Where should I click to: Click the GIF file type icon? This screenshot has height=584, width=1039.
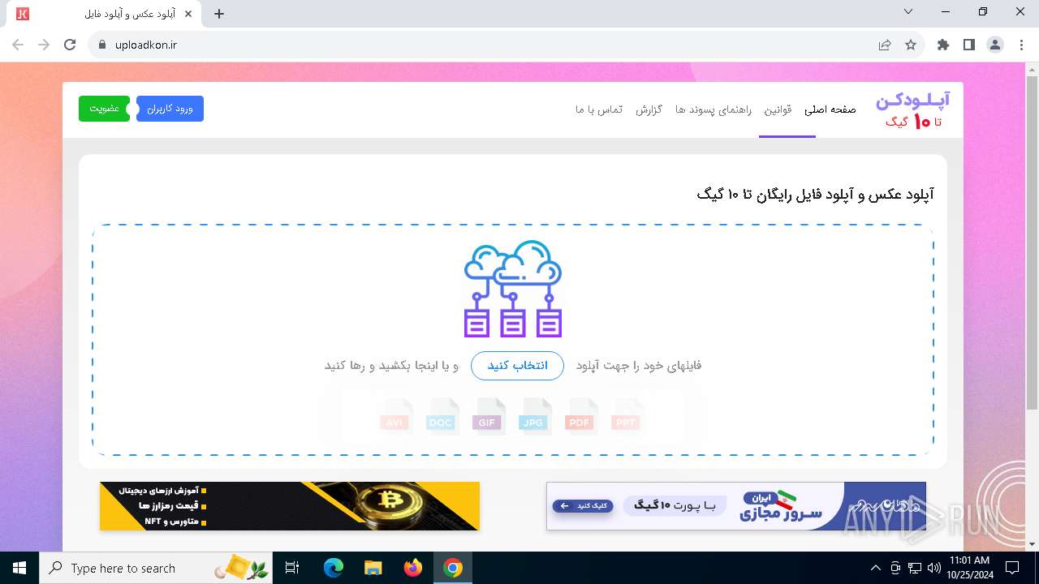pyautogui.click(x=487, y=416)
